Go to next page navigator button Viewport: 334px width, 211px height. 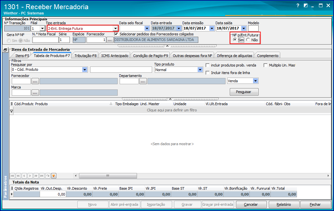click(x=36, y=176)
